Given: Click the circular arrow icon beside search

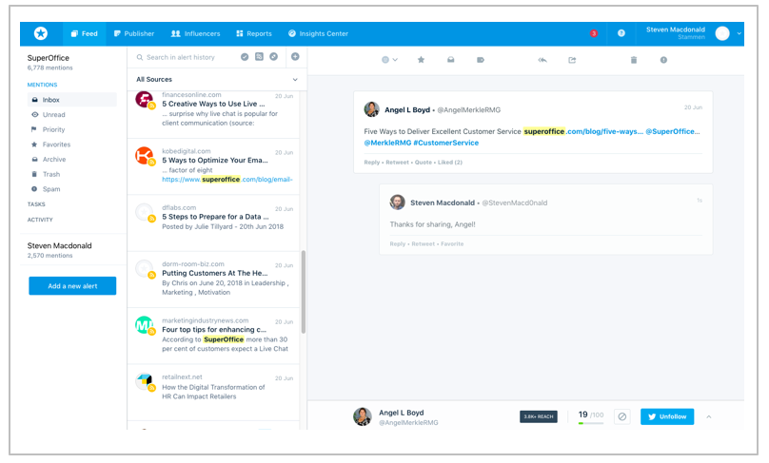Looking at the screenshot, I should (274, 57).
